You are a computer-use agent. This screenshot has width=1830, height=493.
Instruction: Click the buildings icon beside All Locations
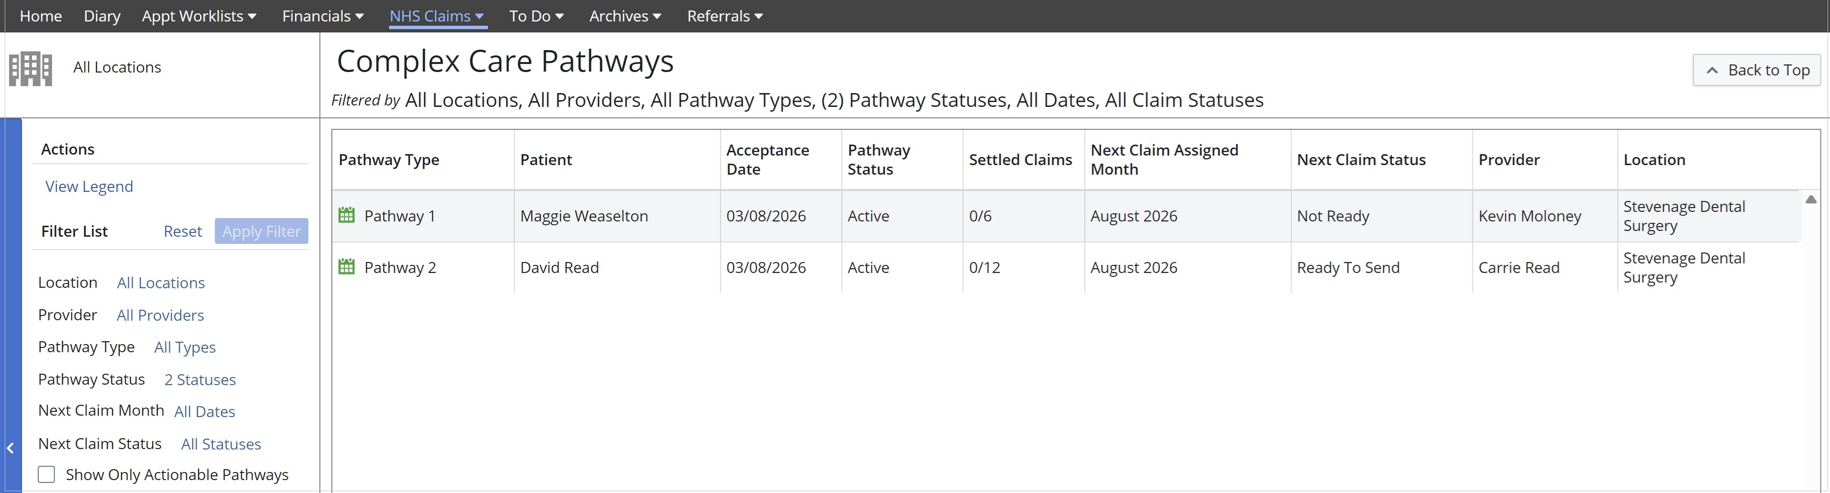(x=31, y=69)
